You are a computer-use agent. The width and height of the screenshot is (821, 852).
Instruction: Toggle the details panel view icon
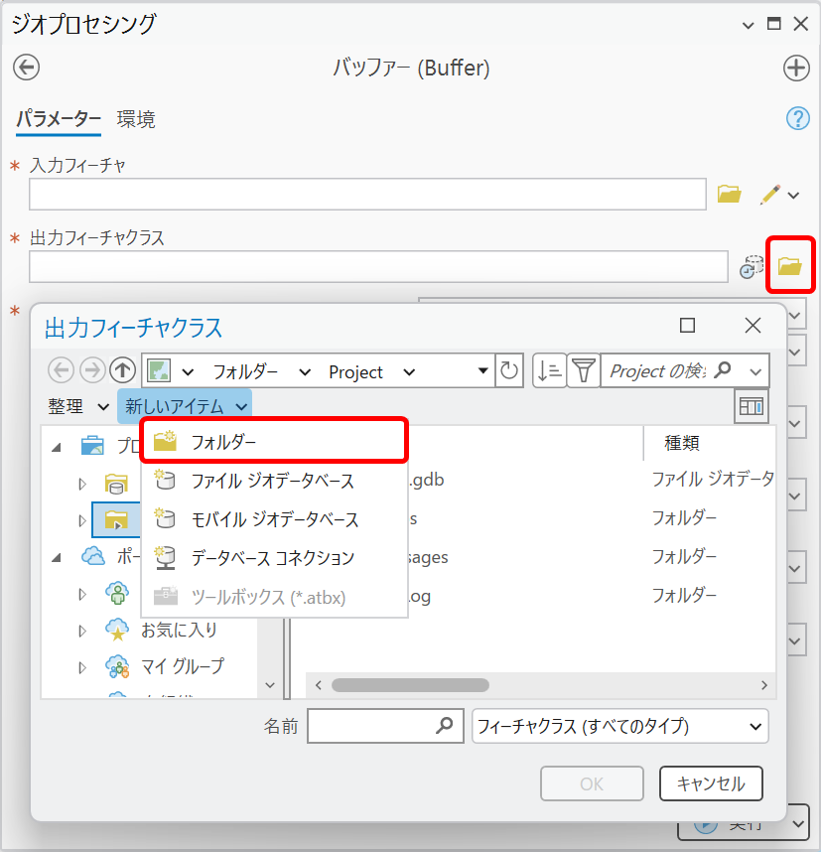click(x=752, y=406)
